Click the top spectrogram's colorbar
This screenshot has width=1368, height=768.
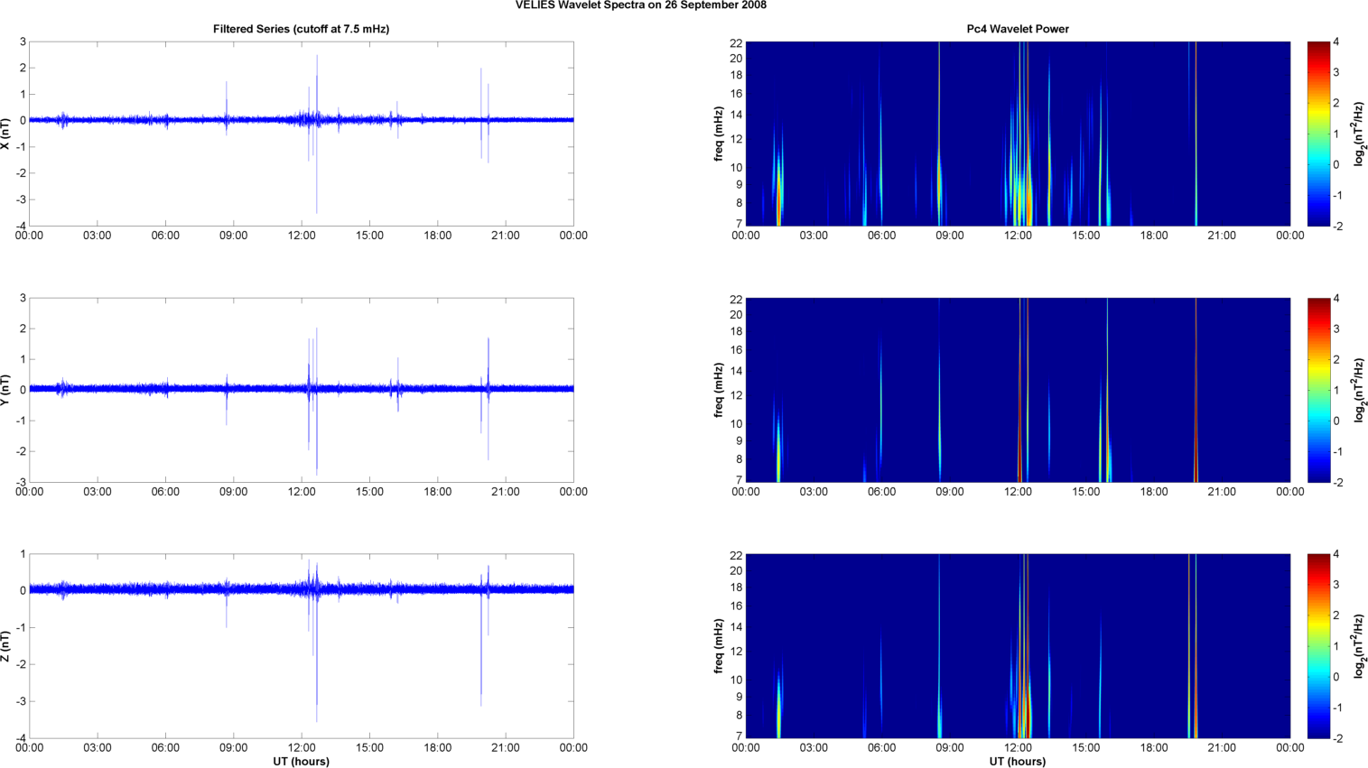(1317, 134)
